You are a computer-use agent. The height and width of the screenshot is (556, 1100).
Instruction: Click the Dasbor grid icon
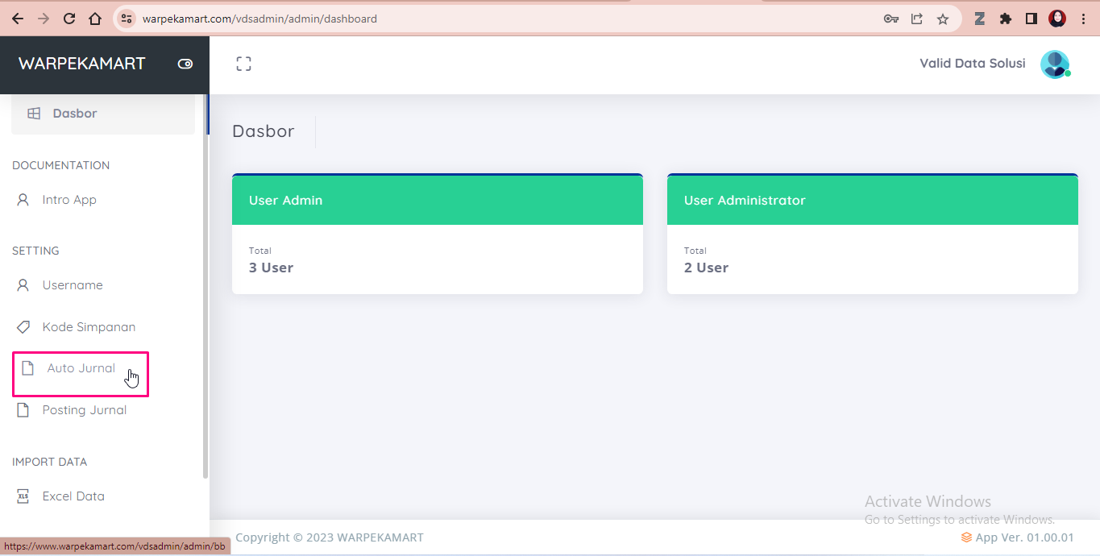point(34,114)
